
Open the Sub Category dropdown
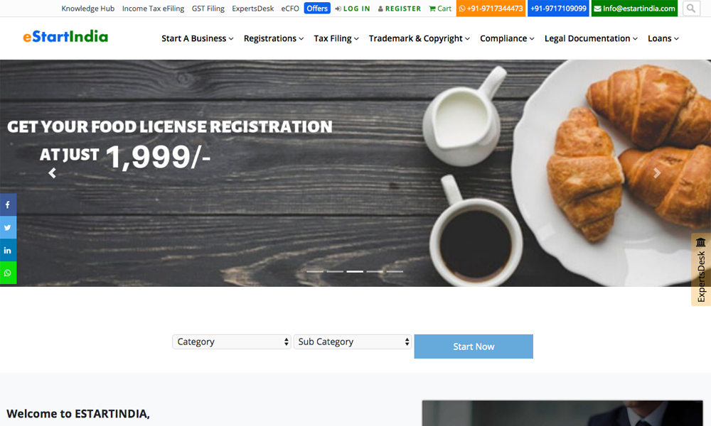coord(353,342)
